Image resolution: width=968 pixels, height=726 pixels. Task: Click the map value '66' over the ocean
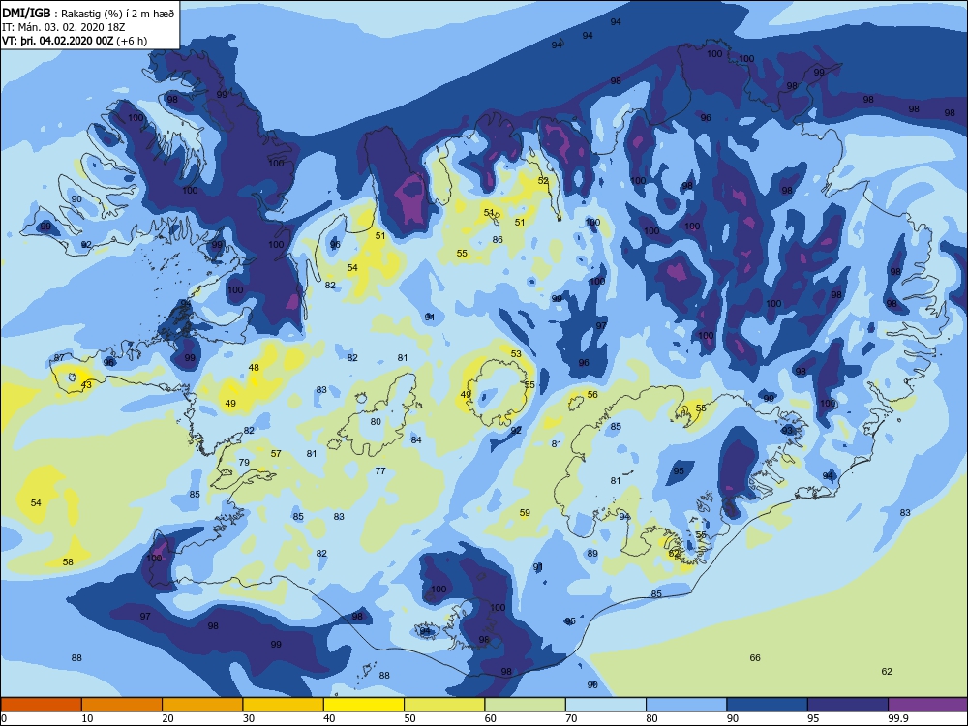(755, 658)
